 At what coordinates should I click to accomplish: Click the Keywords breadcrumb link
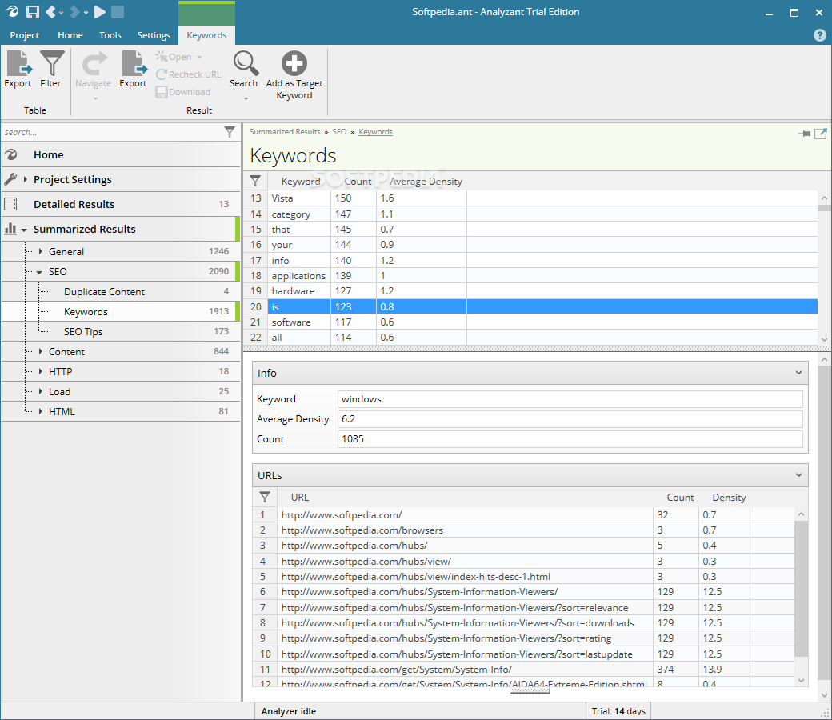(x=376, y=131)
